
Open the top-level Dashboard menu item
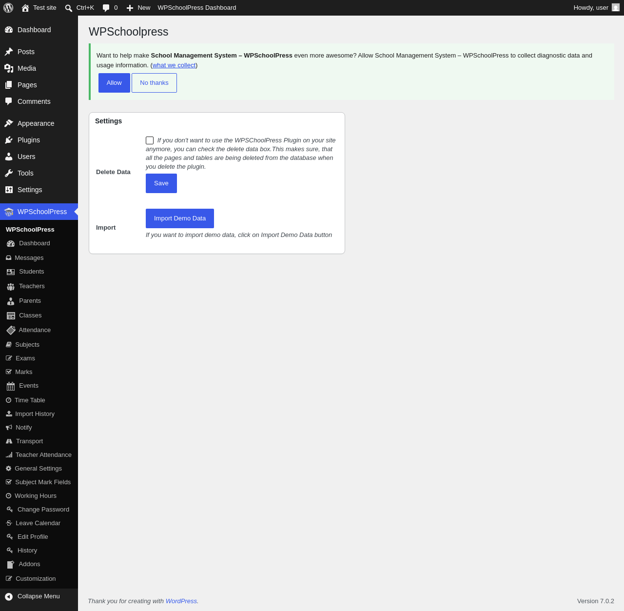39,30
